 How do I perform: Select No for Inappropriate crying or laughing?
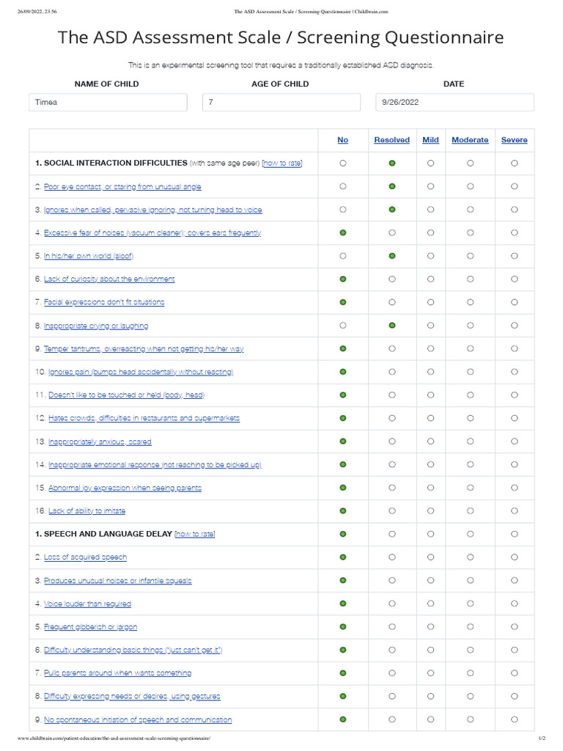(x=343, y=325)
